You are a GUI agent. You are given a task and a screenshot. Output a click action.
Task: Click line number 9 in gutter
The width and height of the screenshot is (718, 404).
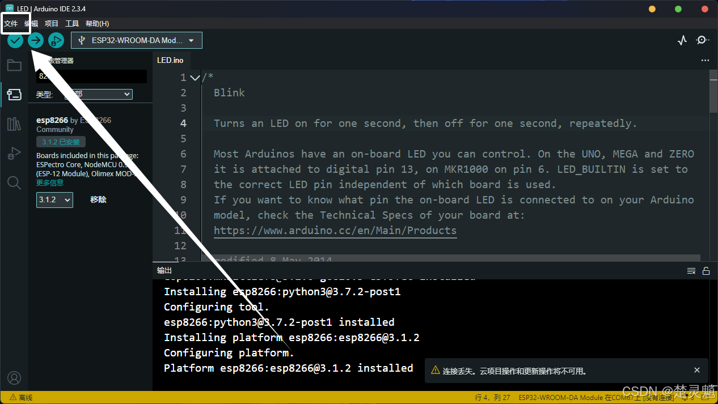183,200
